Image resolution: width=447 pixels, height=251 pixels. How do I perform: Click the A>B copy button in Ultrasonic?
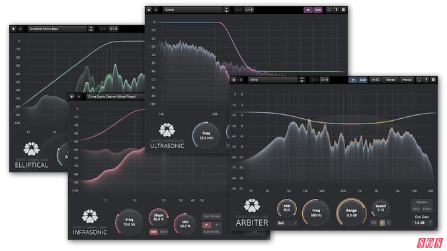click(249, 10)
